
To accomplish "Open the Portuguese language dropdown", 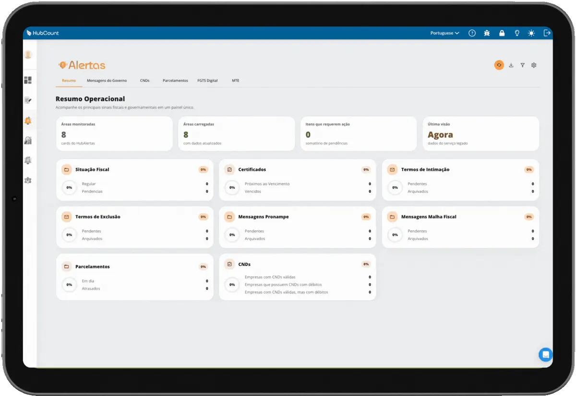I will point(444,33).
